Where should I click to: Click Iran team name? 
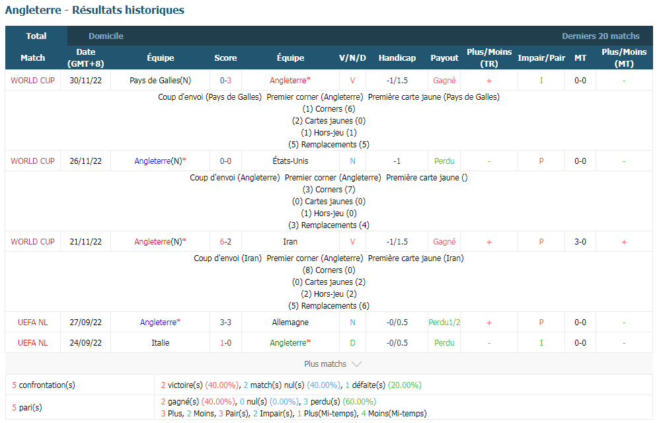(290, 242)
